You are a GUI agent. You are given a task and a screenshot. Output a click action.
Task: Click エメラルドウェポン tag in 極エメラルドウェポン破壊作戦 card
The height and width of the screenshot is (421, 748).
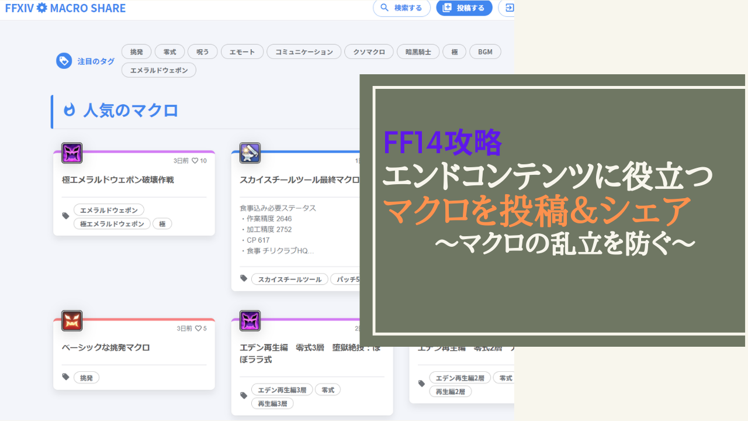pyautogui.click(x=109, y=210)
